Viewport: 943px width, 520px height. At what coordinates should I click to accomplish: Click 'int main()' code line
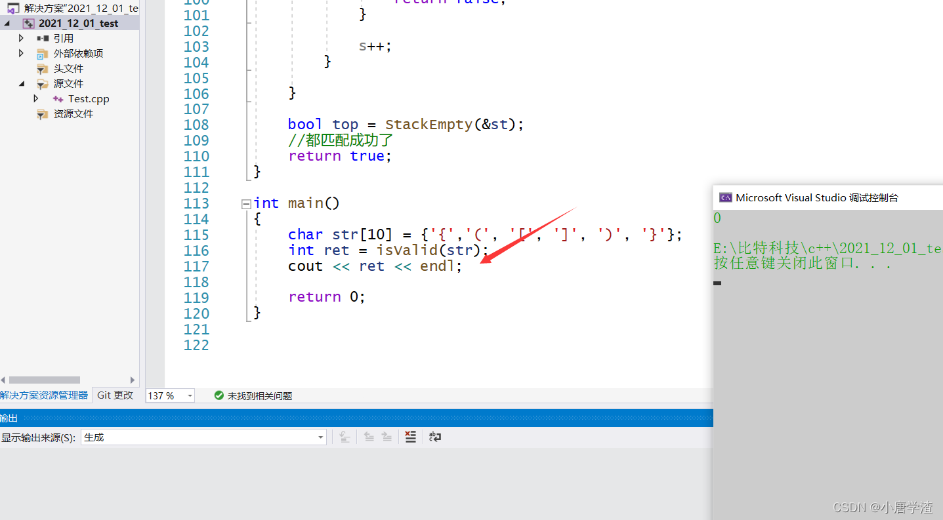pos(297,203)
